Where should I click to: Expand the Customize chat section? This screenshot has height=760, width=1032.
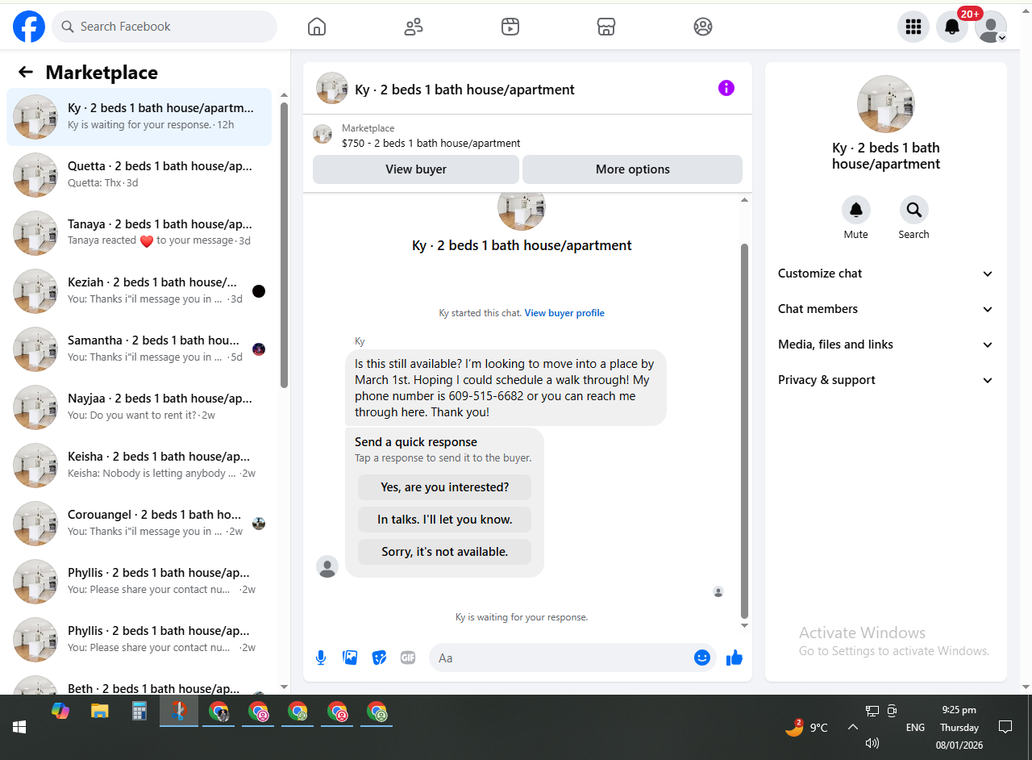pos(886,274)
